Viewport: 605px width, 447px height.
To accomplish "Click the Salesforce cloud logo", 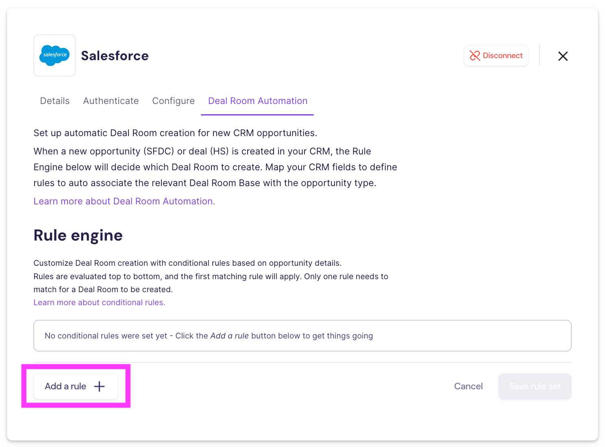I will [x=54, y=55].
